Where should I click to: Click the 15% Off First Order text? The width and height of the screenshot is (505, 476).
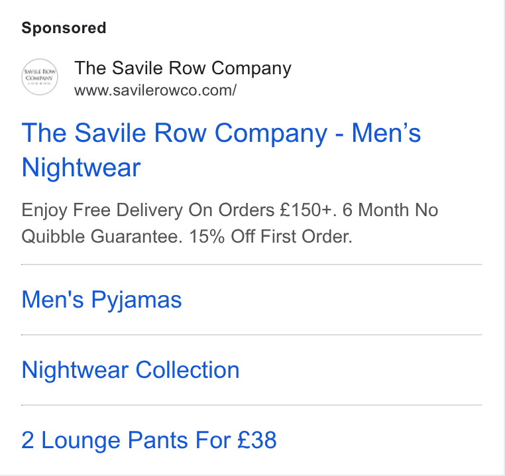(x=270, y=237)
